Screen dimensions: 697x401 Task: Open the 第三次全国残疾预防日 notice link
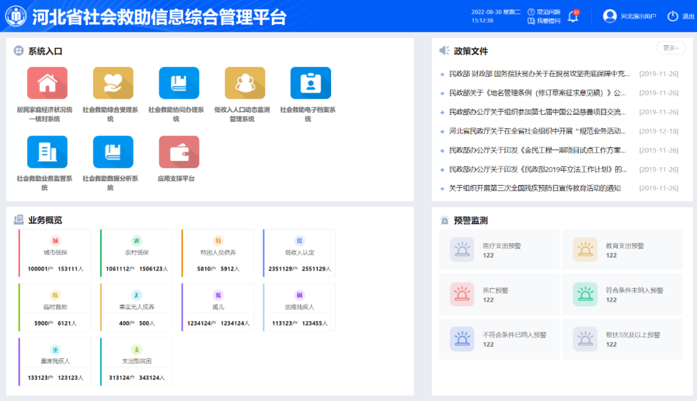(534, 188)
